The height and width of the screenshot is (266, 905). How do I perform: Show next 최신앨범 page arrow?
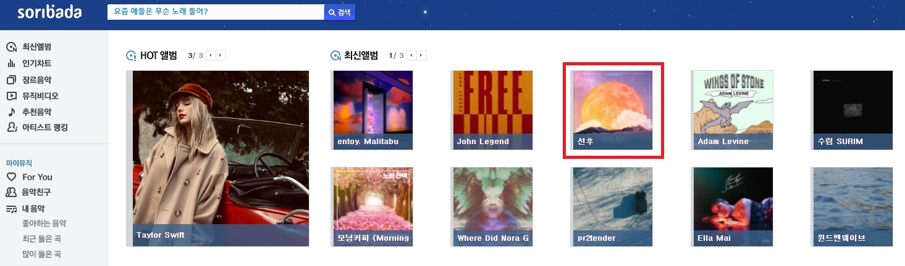[421, 55]
